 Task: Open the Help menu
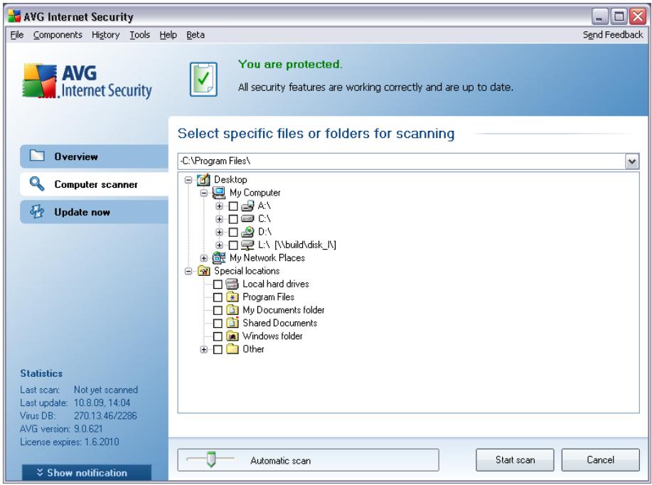coord(168,35)
